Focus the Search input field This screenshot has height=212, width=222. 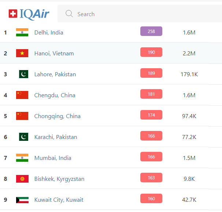click(147, 14)
